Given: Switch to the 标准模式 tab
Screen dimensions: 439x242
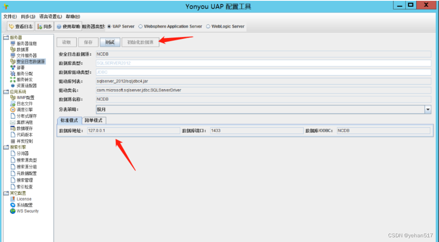Looking at the screenshot, I should [69, 120].
